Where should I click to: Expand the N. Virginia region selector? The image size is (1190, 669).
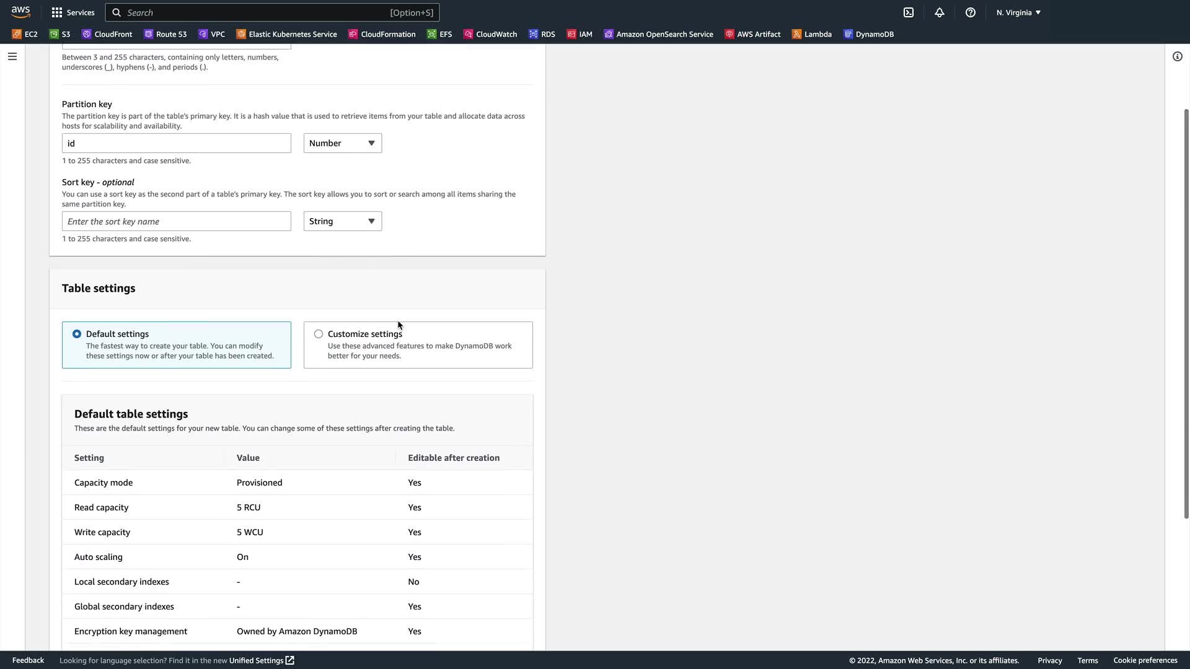(1018, 12)
